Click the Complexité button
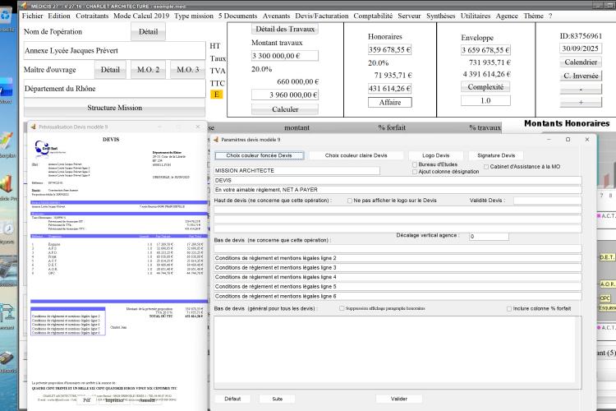 pos(485,87)
